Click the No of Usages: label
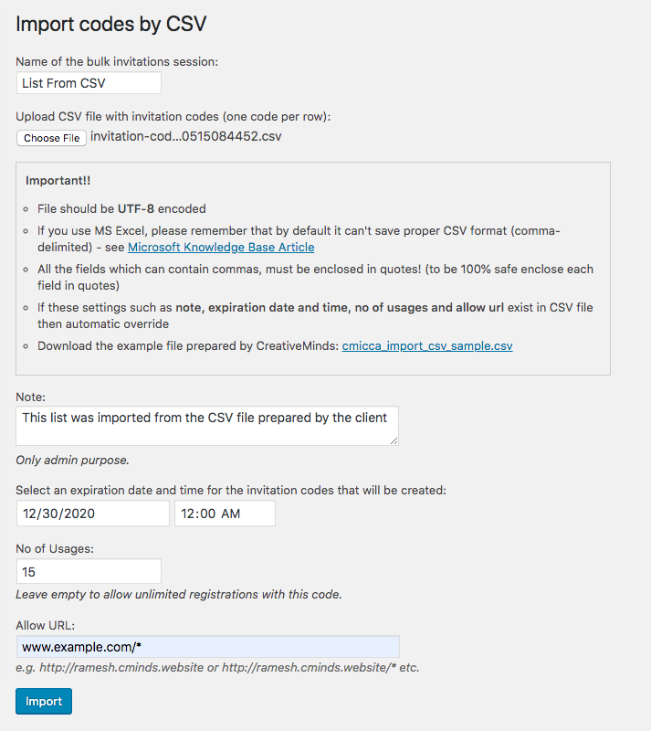651x731 pixels. [x=55, y=549]
